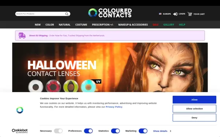Image resolution: width=220 pixels, height=137 pixels.
Task: Open the NATURAL menu
Action: (x=65, y=25)
